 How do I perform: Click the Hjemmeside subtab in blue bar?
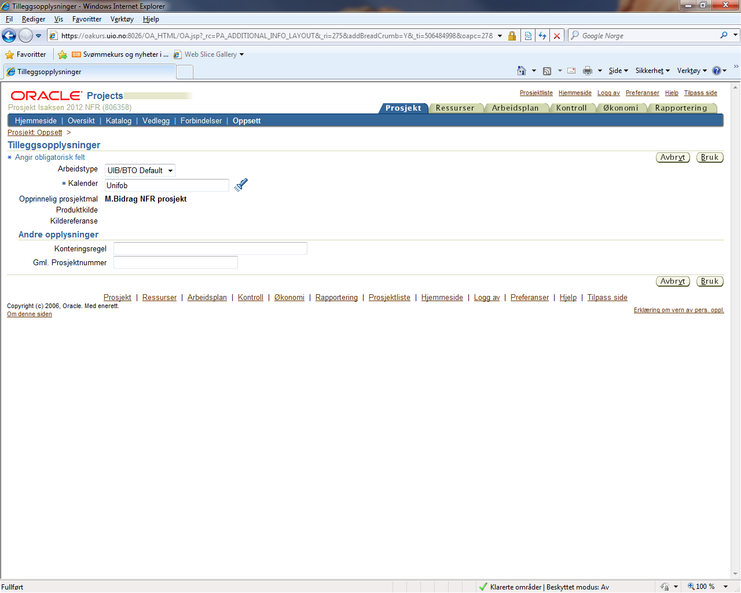click(36, 121)
